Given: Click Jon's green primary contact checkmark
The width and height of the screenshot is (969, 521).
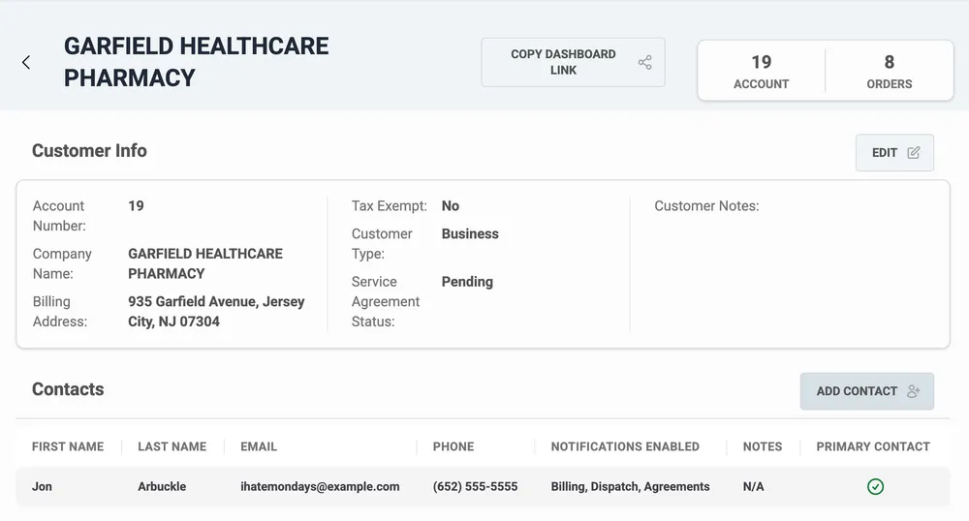Looking at the screenshot, I should click(875, 487).
